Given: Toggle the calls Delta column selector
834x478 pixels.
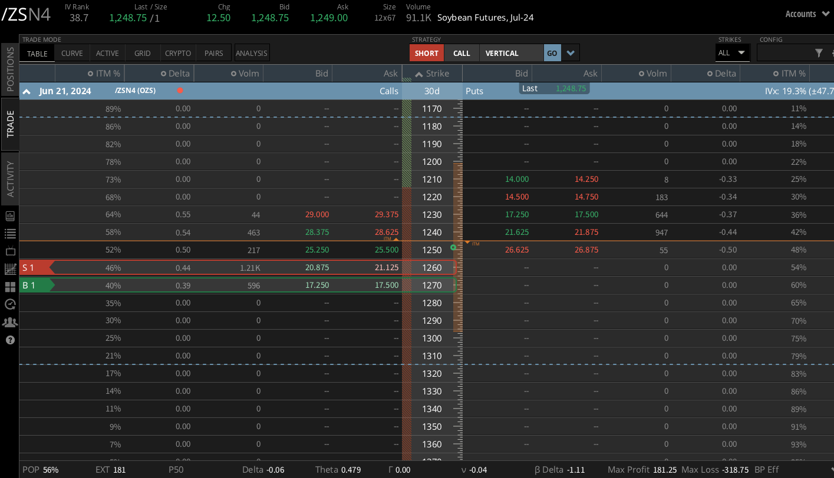Looking at the screenshot, I should click(x=163, y=74).
